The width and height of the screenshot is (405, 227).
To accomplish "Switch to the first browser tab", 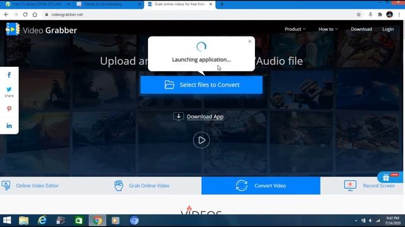I will tap(38, 4).
